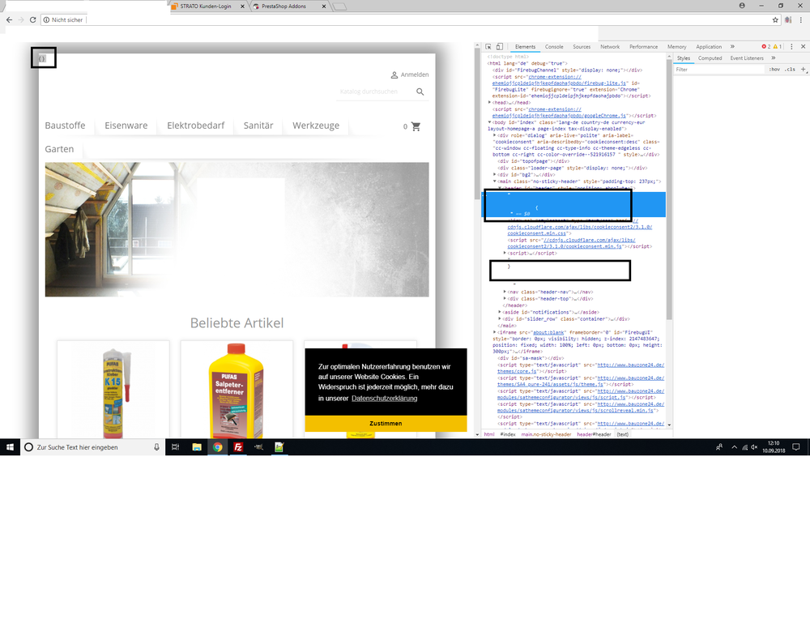
Task: Expand the nav header-nav element
Action: click(505, 290)
